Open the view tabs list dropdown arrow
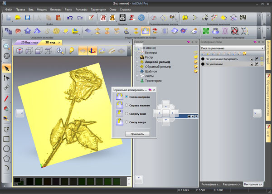 tap(129, 42)
